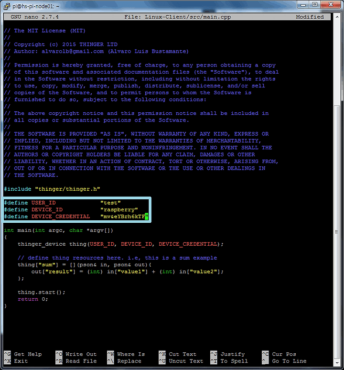Click the 'GNU nano 2.7.4' header text
Image resolution: width=344 pixels, height=370 pixels.
[x=35, y=17]
